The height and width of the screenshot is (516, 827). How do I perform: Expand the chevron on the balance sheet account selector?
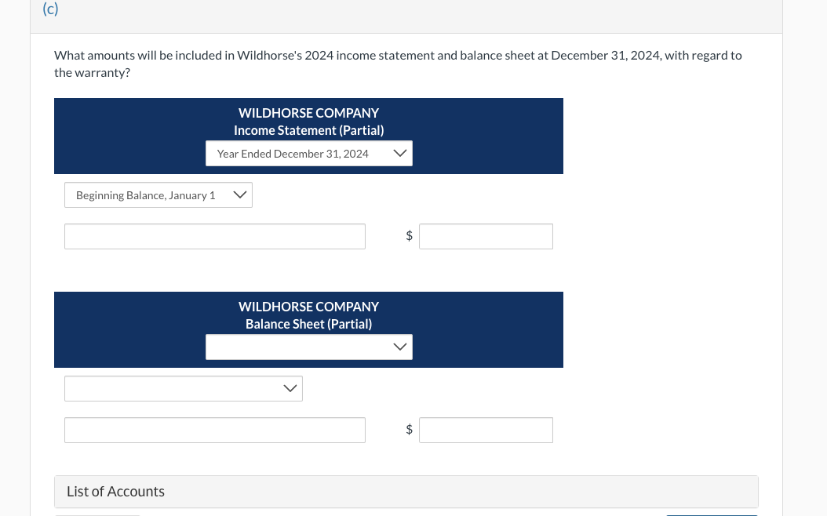click(x=290, y=388)
